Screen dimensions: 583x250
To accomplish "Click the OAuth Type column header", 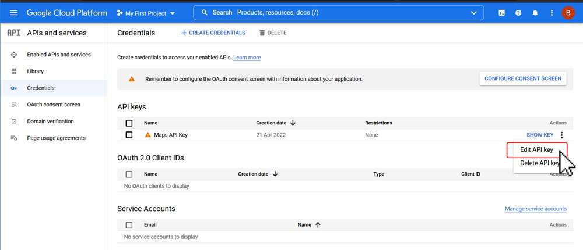I will pyautogui.click(x=379, y=174).
